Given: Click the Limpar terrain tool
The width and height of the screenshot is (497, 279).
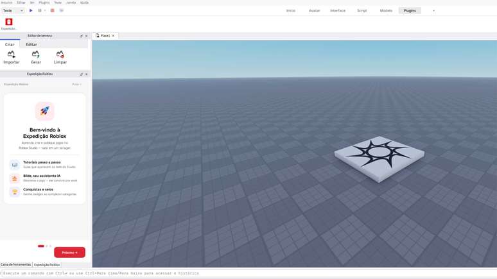Looking at the screenshot, I should coord(60,57).
